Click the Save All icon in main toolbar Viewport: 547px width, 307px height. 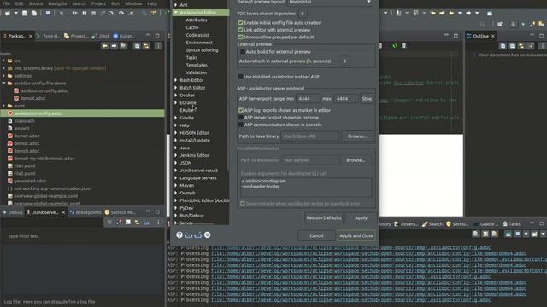pyautogui.click(x=34, y=14)
